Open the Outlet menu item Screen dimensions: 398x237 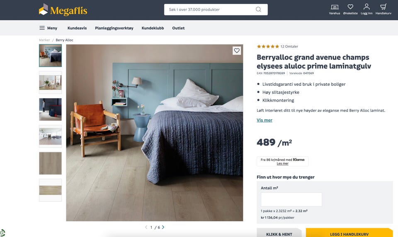[x=178, y=28]
